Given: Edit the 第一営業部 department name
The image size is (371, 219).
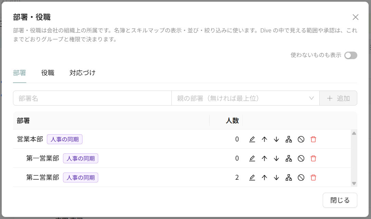Looking at the screenshot, I should [x=252, y=159].
